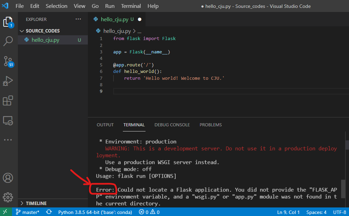Click the EXPLORER sidebar title

(x=36, y=19)
